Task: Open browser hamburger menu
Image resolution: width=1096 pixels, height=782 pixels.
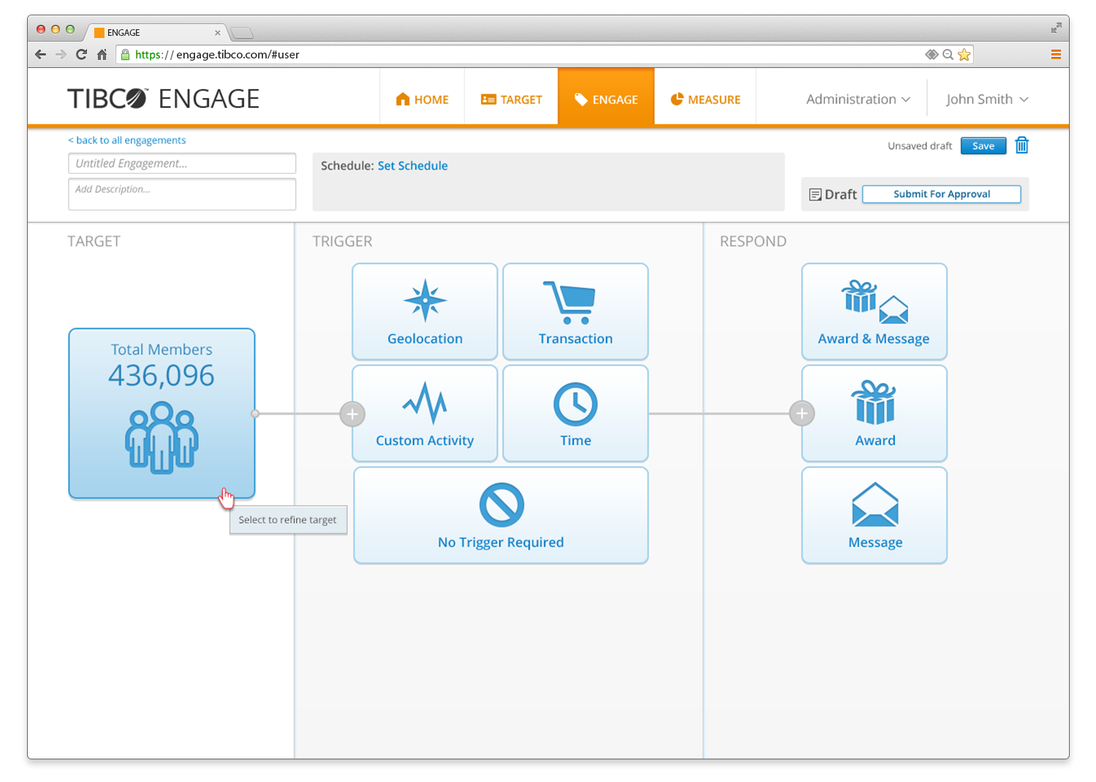Action: tap(1056, 55)
